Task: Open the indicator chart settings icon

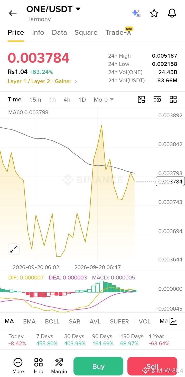Action: (173, 321)
